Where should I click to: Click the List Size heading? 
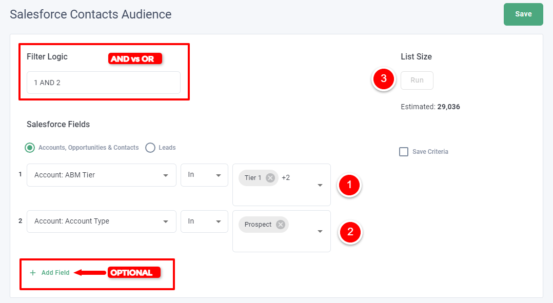click(416, 57)
